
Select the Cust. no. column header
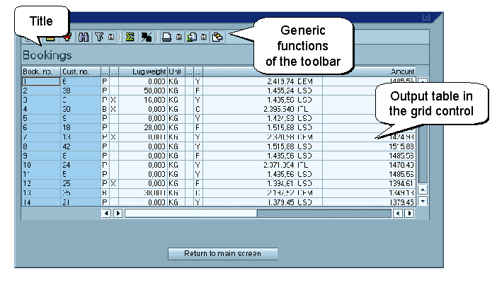click(x=80, y=71)
